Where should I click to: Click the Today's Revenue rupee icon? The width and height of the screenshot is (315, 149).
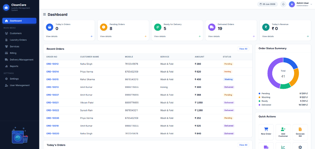[266, 27]
